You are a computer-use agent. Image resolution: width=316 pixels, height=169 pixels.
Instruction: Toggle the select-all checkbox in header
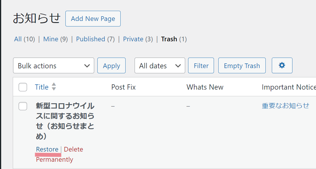click(23, 87)
